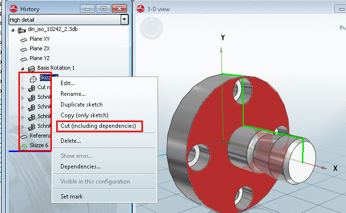346x213 pixels.
Task: Select the din_iso_10242_2.3db folder icon
Action: pos(22,30)
